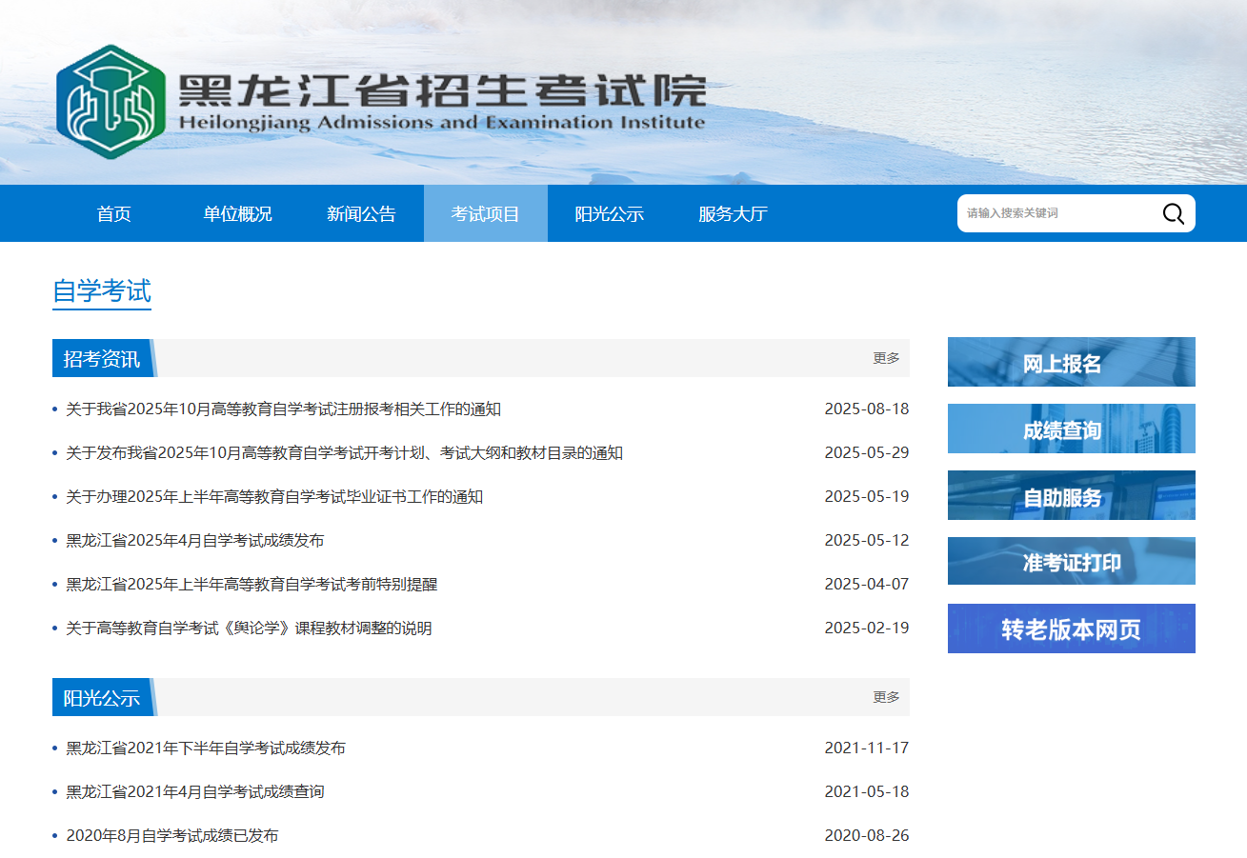
Task: Click the search magnifier icon
Action: [1173, 213]
